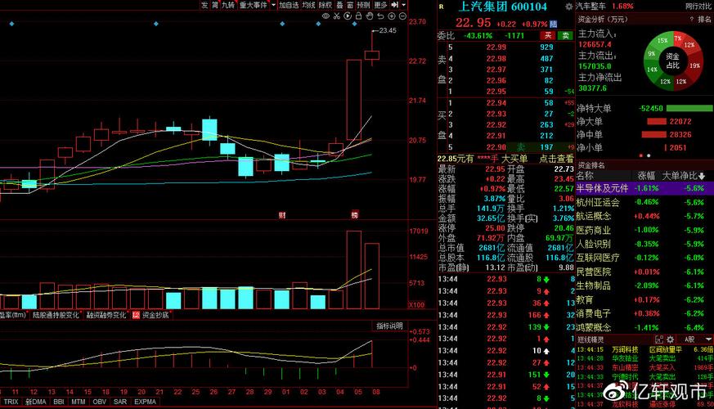Open the 陆股通持股变化 tab
Image resolution: width=714 pixels, height=409 pixels.
[x=56, y=315]
